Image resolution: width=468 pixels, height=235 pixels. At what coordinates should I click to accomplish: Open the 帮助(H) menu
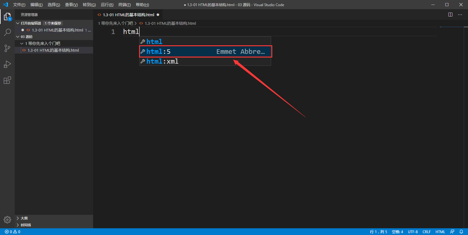click(142, 5)
